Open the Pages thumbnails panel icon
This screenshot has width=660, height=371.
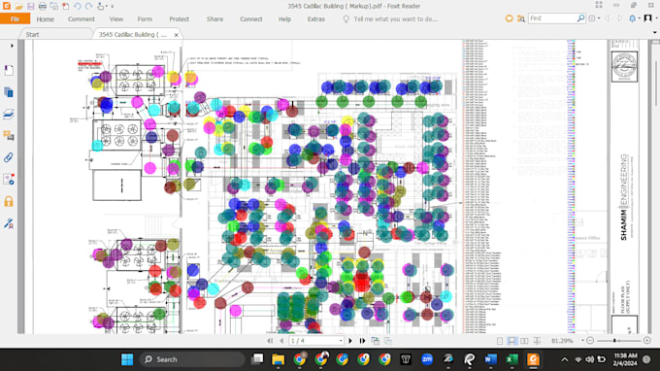click(x=9, y=92)
